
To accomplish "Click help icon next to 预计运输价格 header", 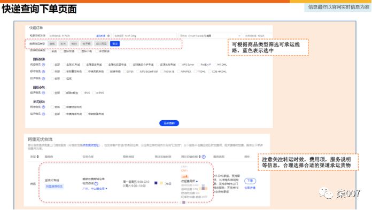I will (x=204, y=157).
